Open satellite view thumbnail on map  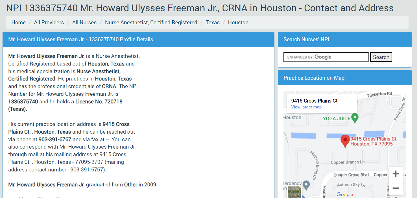pyautogui.click(x=294, y=192)
